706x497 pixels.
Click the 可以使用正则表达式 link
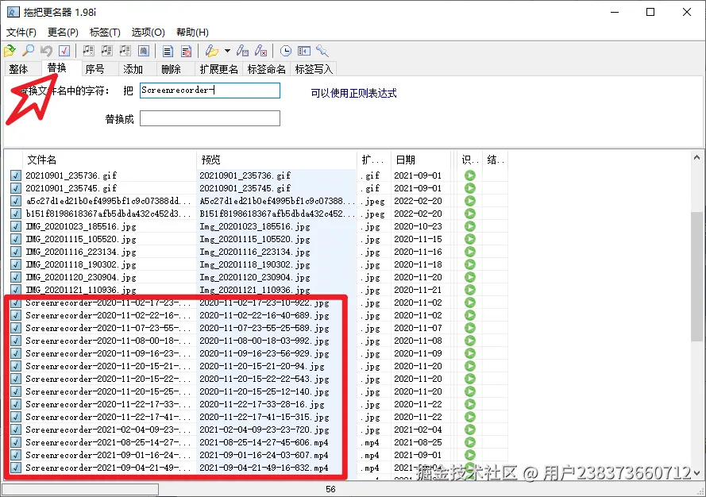click(x=353, y=93)
